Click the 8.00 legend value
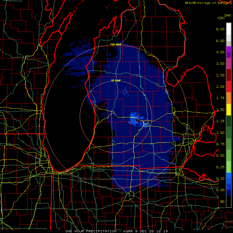Viewport: 233px width, 233px height. (220, 29)
